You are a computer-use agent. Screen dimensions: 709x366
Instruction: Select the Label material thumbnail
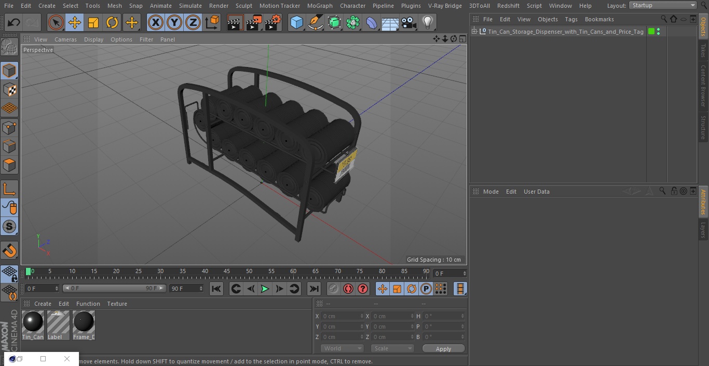pos(58,326)
